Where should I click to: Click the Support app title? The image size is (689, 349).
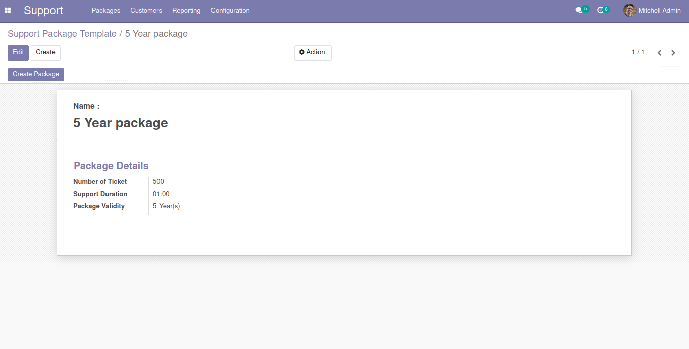[43, 10]
